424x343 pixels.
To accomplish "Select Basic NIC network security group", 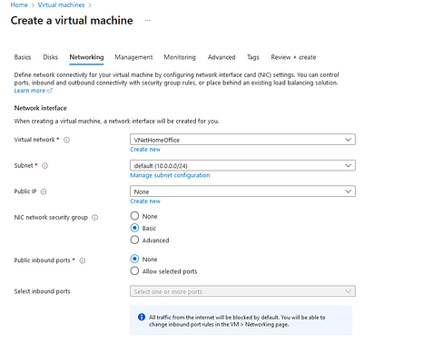I will [x=134, y=228].
